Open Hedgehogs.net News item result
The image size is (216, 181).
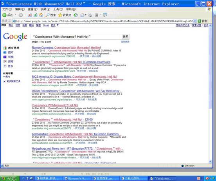(x=77, y=148)
